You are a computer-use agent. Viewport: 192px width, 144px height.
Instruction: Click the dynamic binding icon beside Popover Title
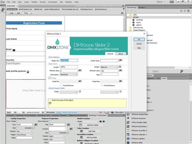(x=69, y=125)
